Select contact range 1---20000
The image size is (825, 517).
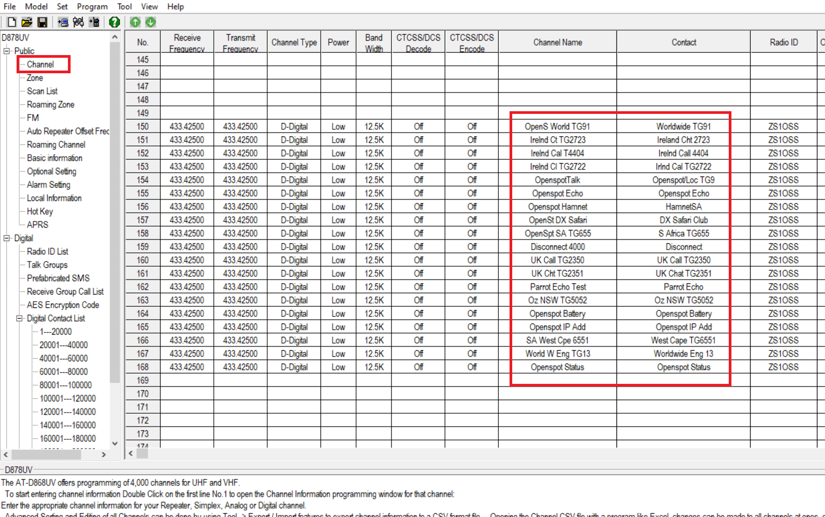[56, 331]
